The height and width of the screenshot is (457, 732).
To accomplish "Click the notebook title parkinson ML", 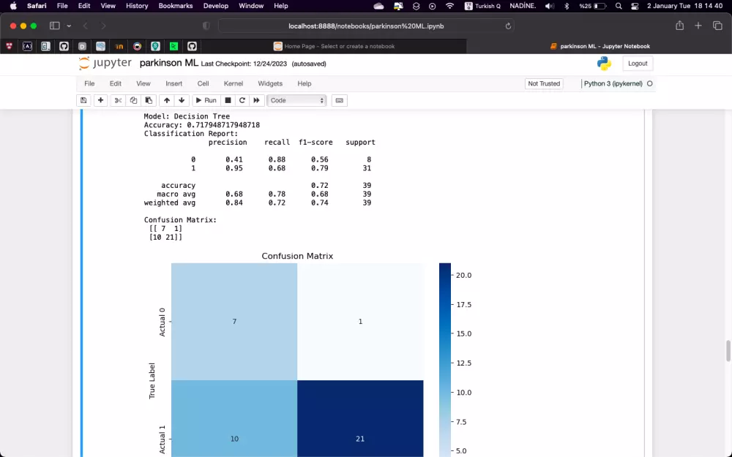I will tap(169, 63).
